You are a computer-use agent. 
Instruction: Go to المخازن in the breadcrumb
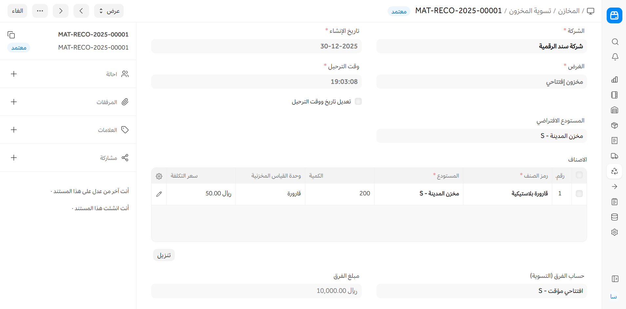tap(569, 11)
